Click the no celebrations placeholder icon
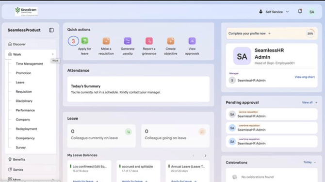The width and height of the screenshot is (325, 182). 234,177
